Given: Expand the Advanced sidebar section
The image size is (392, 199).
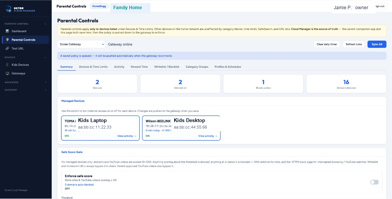Looking at the screenshot, I should click(45, 82).
